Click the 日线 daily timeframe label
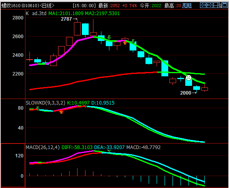This screenshot has height=188, width=229. coord(47,6)
